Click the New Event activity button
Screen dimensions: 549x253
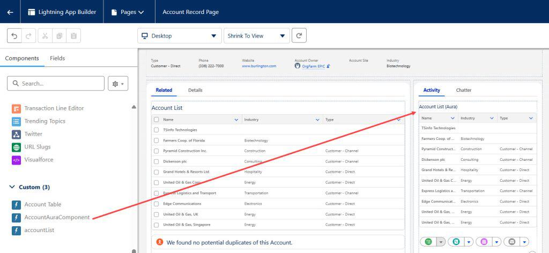tap(484, 241)
